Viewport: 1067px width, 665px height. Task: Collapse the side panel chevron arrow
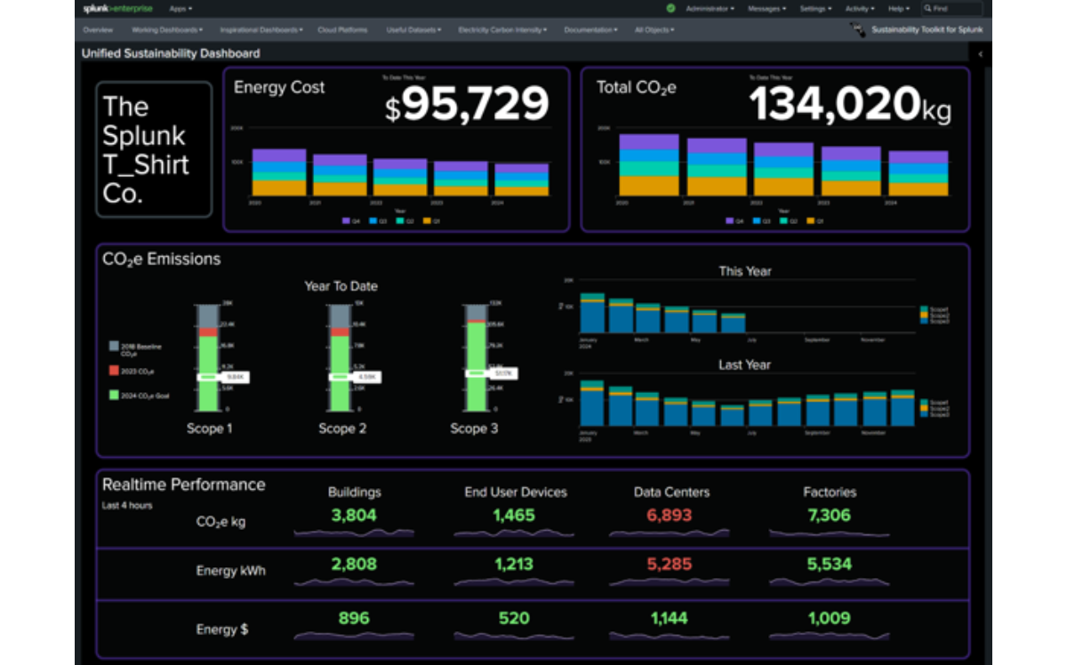point(981,54)
